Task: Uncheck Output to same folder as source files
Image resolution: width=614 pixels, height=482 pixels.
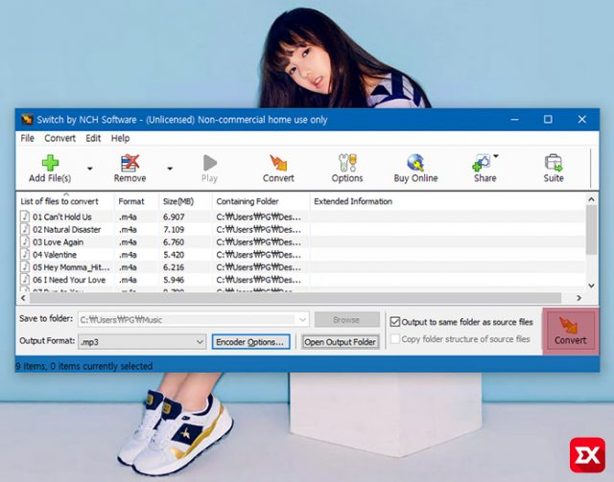Action: [x=395, y=322]
